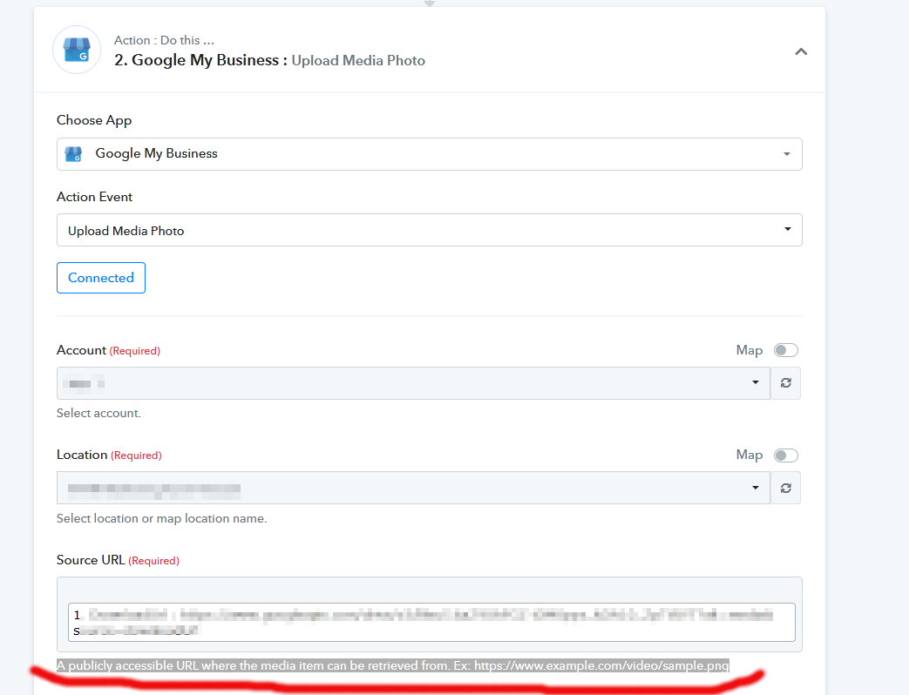The height and width of the screenshot is (695, 909).
Task: Click the 'Source URL' field label
Action: 91,560
